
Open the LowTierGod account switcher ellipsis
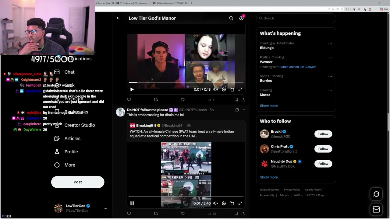105,208
